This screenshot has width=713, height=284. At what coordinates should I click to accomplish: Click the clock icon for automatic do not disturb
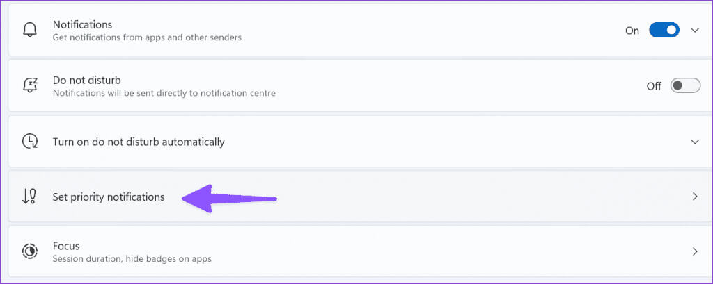(29, 142)
